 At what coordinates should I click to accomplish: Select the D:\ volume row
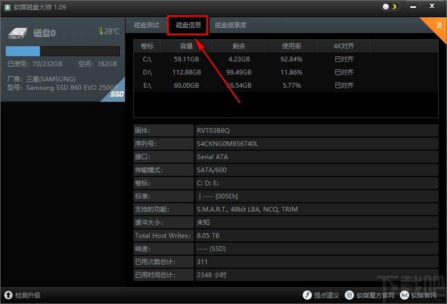[286, 72]
